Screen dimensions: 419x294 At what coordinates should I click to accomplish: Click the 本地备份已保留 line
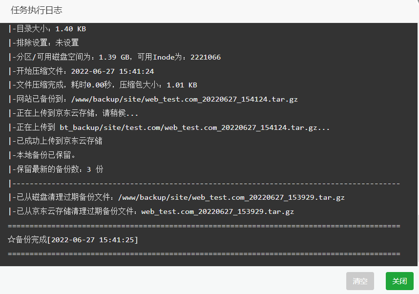pos(42,155)
